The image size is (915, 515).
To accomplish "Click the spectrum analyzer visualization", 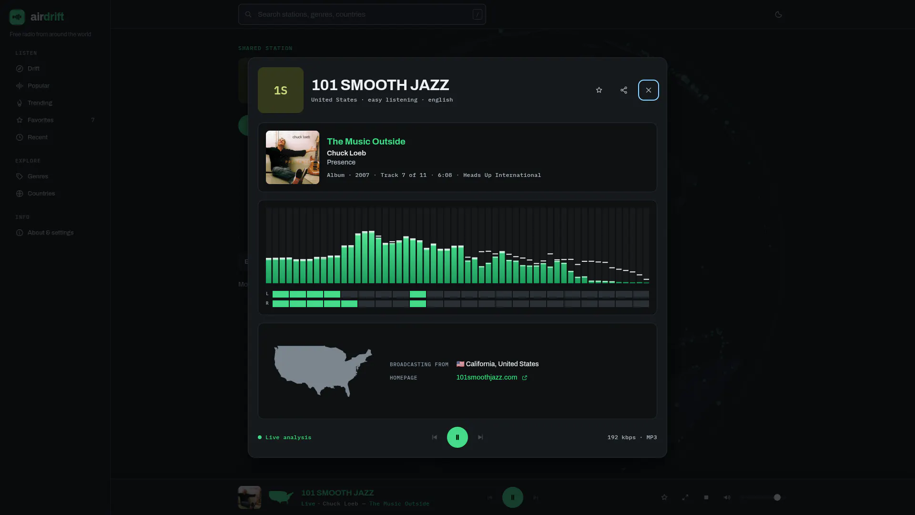I will (457, 246).
